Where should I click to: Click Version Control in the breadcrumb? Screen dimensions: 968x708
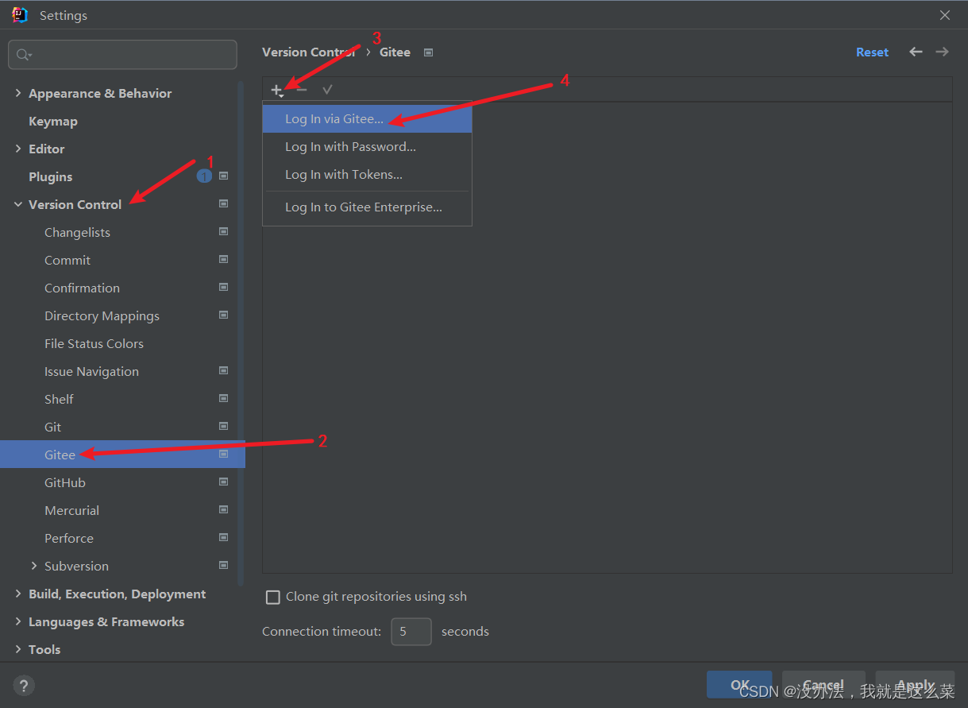click(309, 52)
